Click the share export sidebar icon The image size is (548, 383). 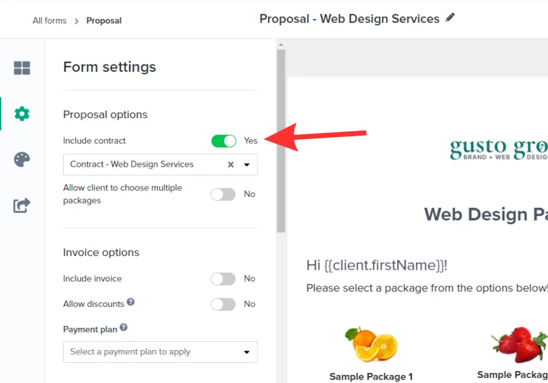[22, 206]
